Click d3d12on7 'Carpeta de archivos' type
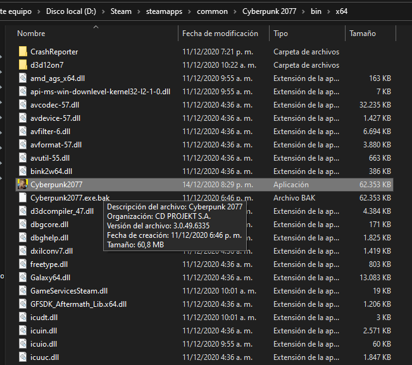Screen dimensions: 412x365 [x=306, y=65]
